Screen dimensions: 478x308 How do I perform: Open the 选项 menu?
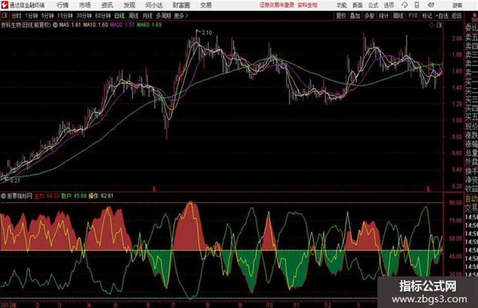tap(389, 5)
